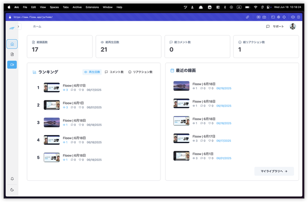
Task: Click the blue camera record button
Action: [12, 64]
